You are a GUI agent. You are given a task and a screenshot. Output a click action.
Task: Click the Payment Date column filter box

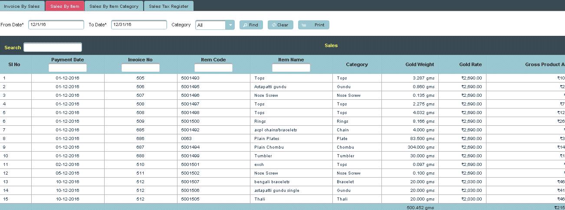pos(68,68)
